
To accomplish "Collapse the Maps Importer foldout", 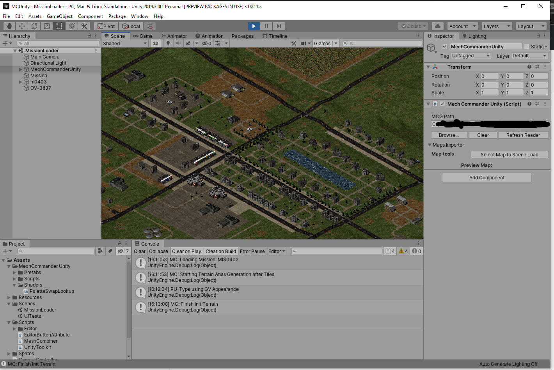I will click(430, 145).
